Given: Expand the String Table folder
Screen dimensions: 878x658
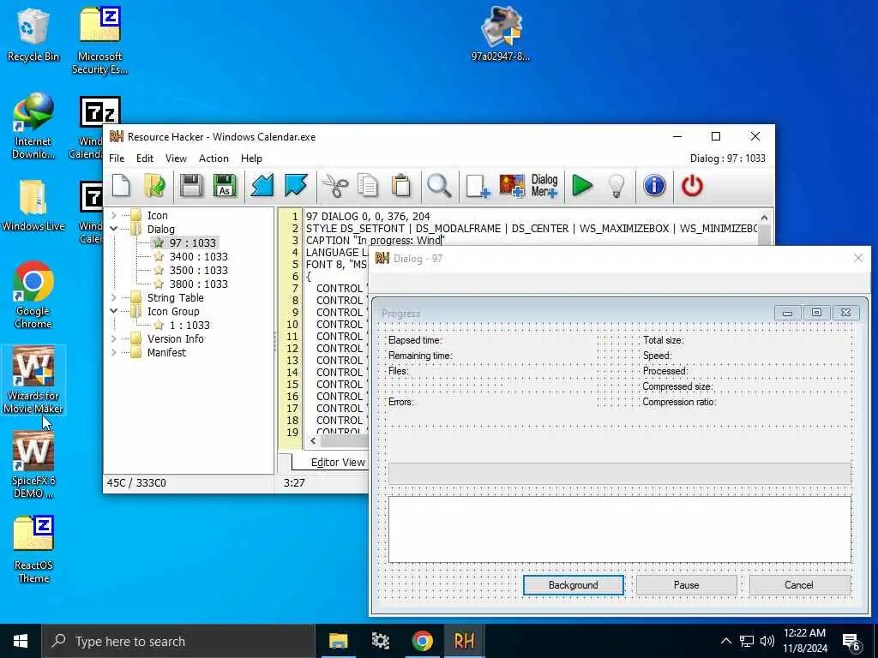Looking at the screenshot, I should point(114,297).
